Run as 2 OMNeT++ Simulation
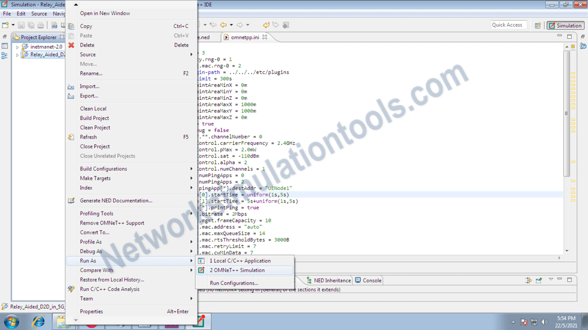The image size is (588, 330). pyautogui.click(x=237, y=270)
